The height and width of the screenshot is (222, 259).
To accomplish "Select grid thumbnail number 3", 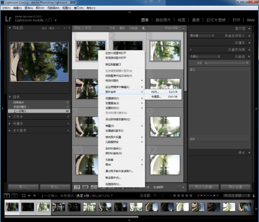I will pos(165,51).
